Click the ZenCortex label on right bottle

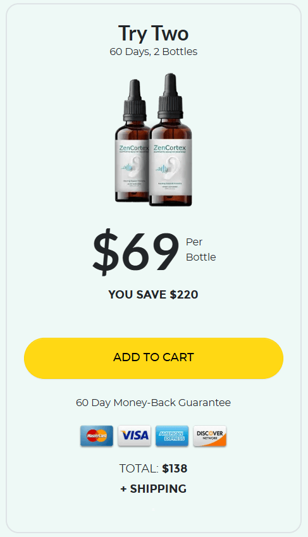pyautogui.click(x=170, y=148)
